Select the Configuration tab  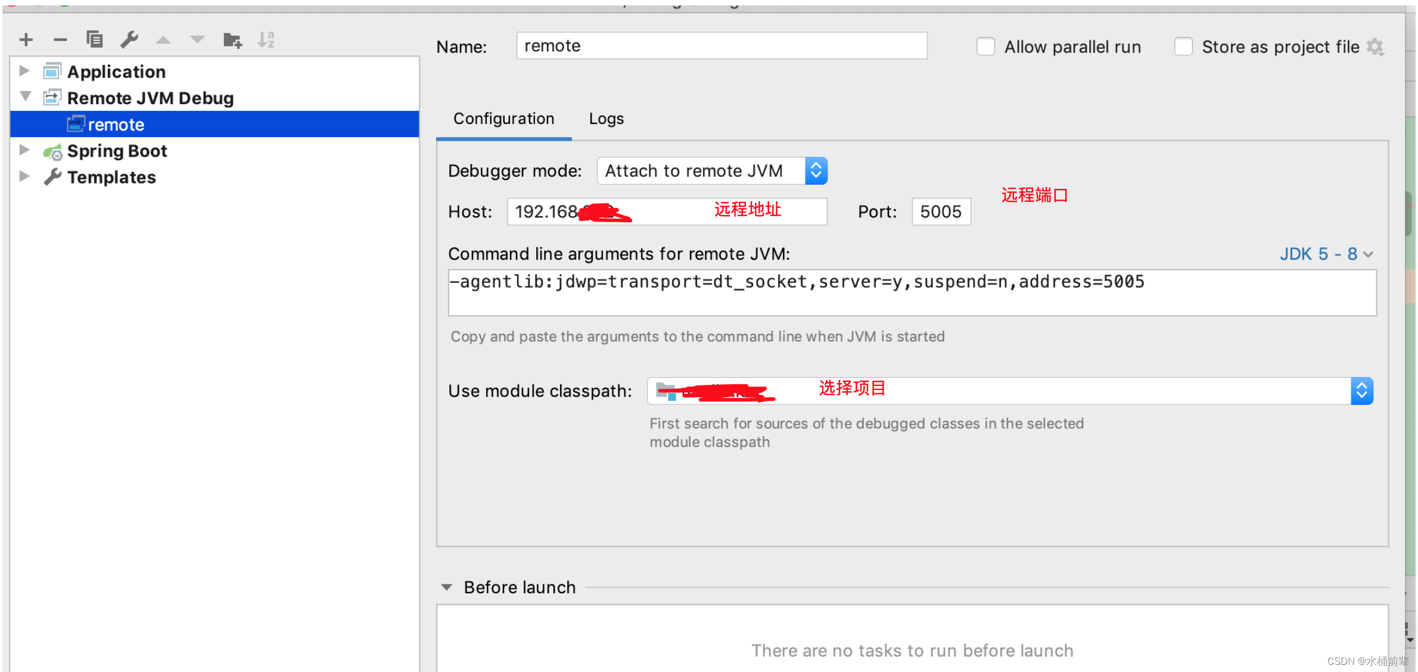click(503, 119)
